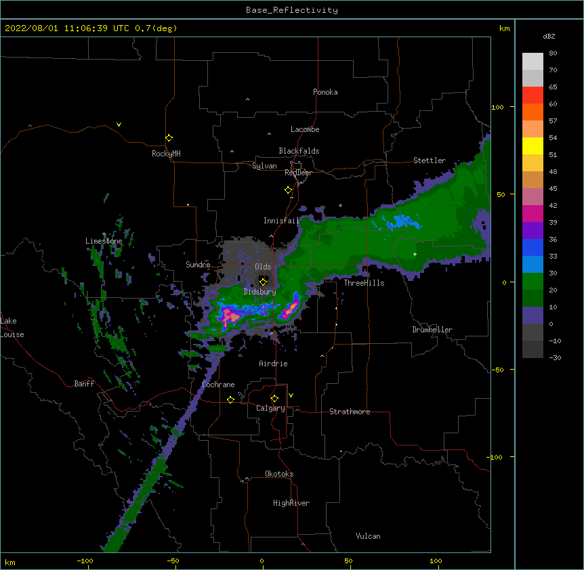584x570 pixels.
Task: Pick the slate blue 10-0 dBZ legend swatch
Action: [x=533, y=315]
